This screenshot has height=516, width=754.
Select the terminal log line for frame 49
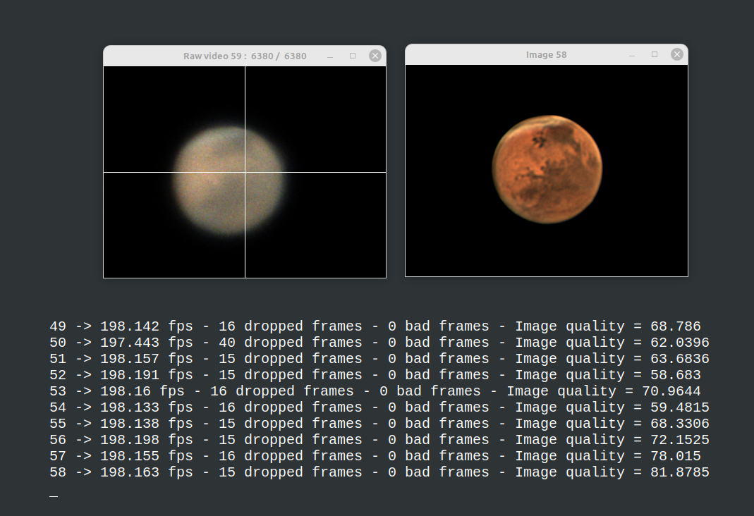coord(375,326)
